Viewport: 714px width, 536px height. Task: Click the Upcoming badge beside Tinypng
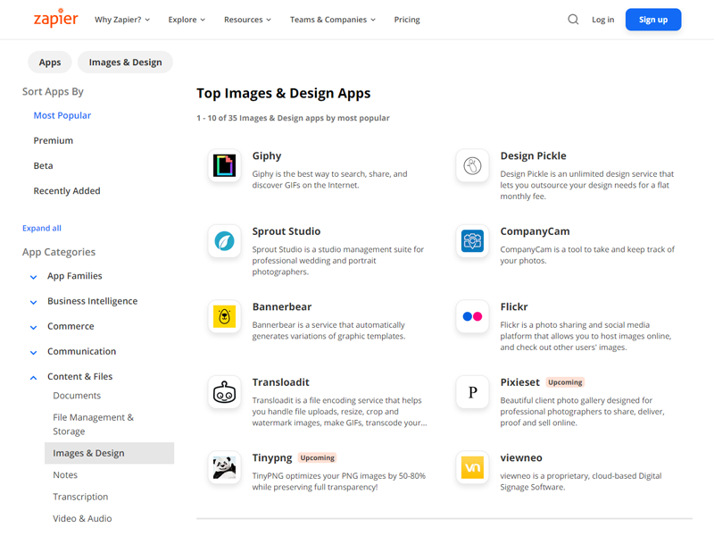coord(318,457)
